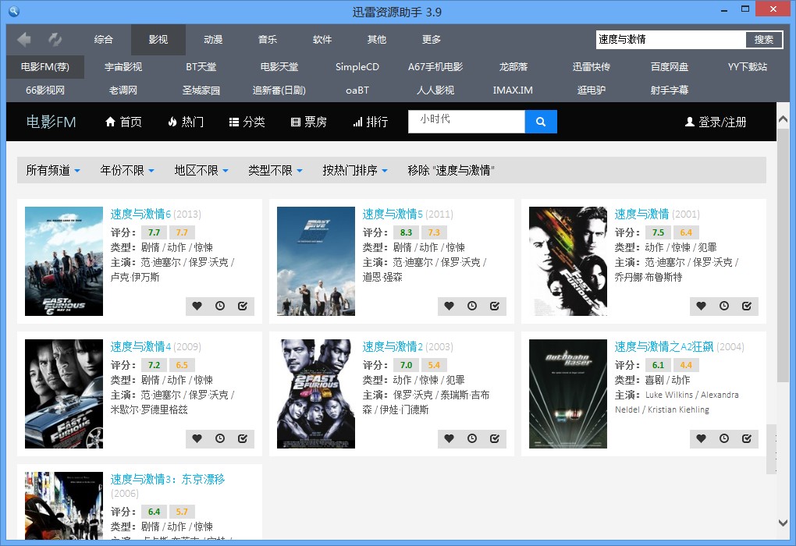Open the 登录/注册 login link
Image resolution: width=796 pixels, height=546 pixels.
[x=716, y=122]
